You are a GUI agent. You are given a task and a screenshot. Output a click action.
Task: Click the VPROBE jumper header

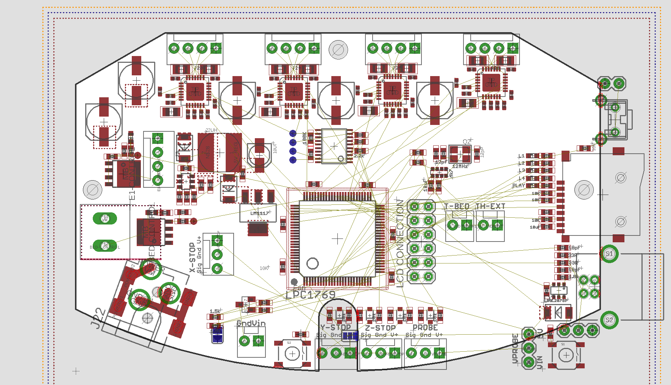[529, 348]
